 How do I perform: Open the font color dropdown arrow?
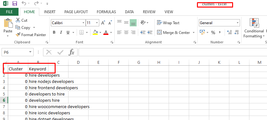pyautogui.click(x=111, y=32)
